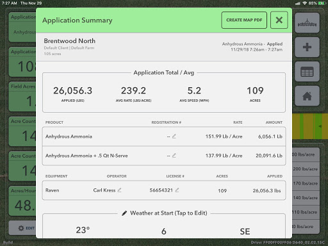Select the 110 lbs/acre legend entry
The width and height of the screenshot is (328, 246).
(x=306, y=212)
